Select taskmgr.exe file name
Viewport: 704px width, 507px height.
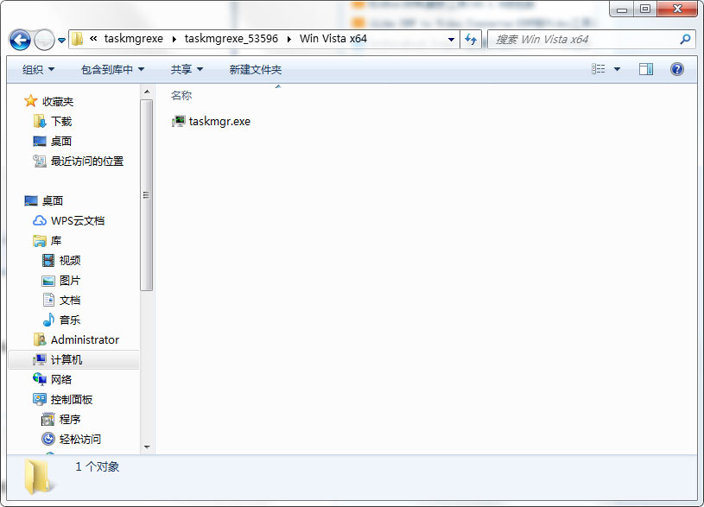[x=219, y=122]
